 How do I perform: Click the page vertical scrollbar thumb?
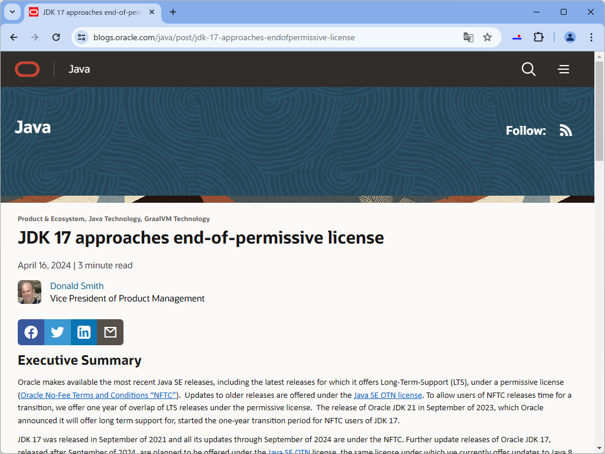click(599, 111)
